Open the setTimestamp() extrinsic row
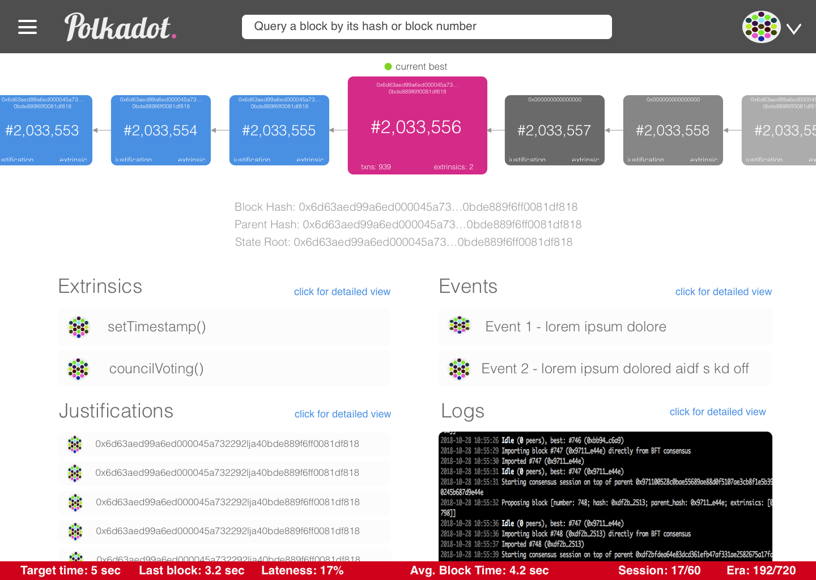 [x=224, y=327]
